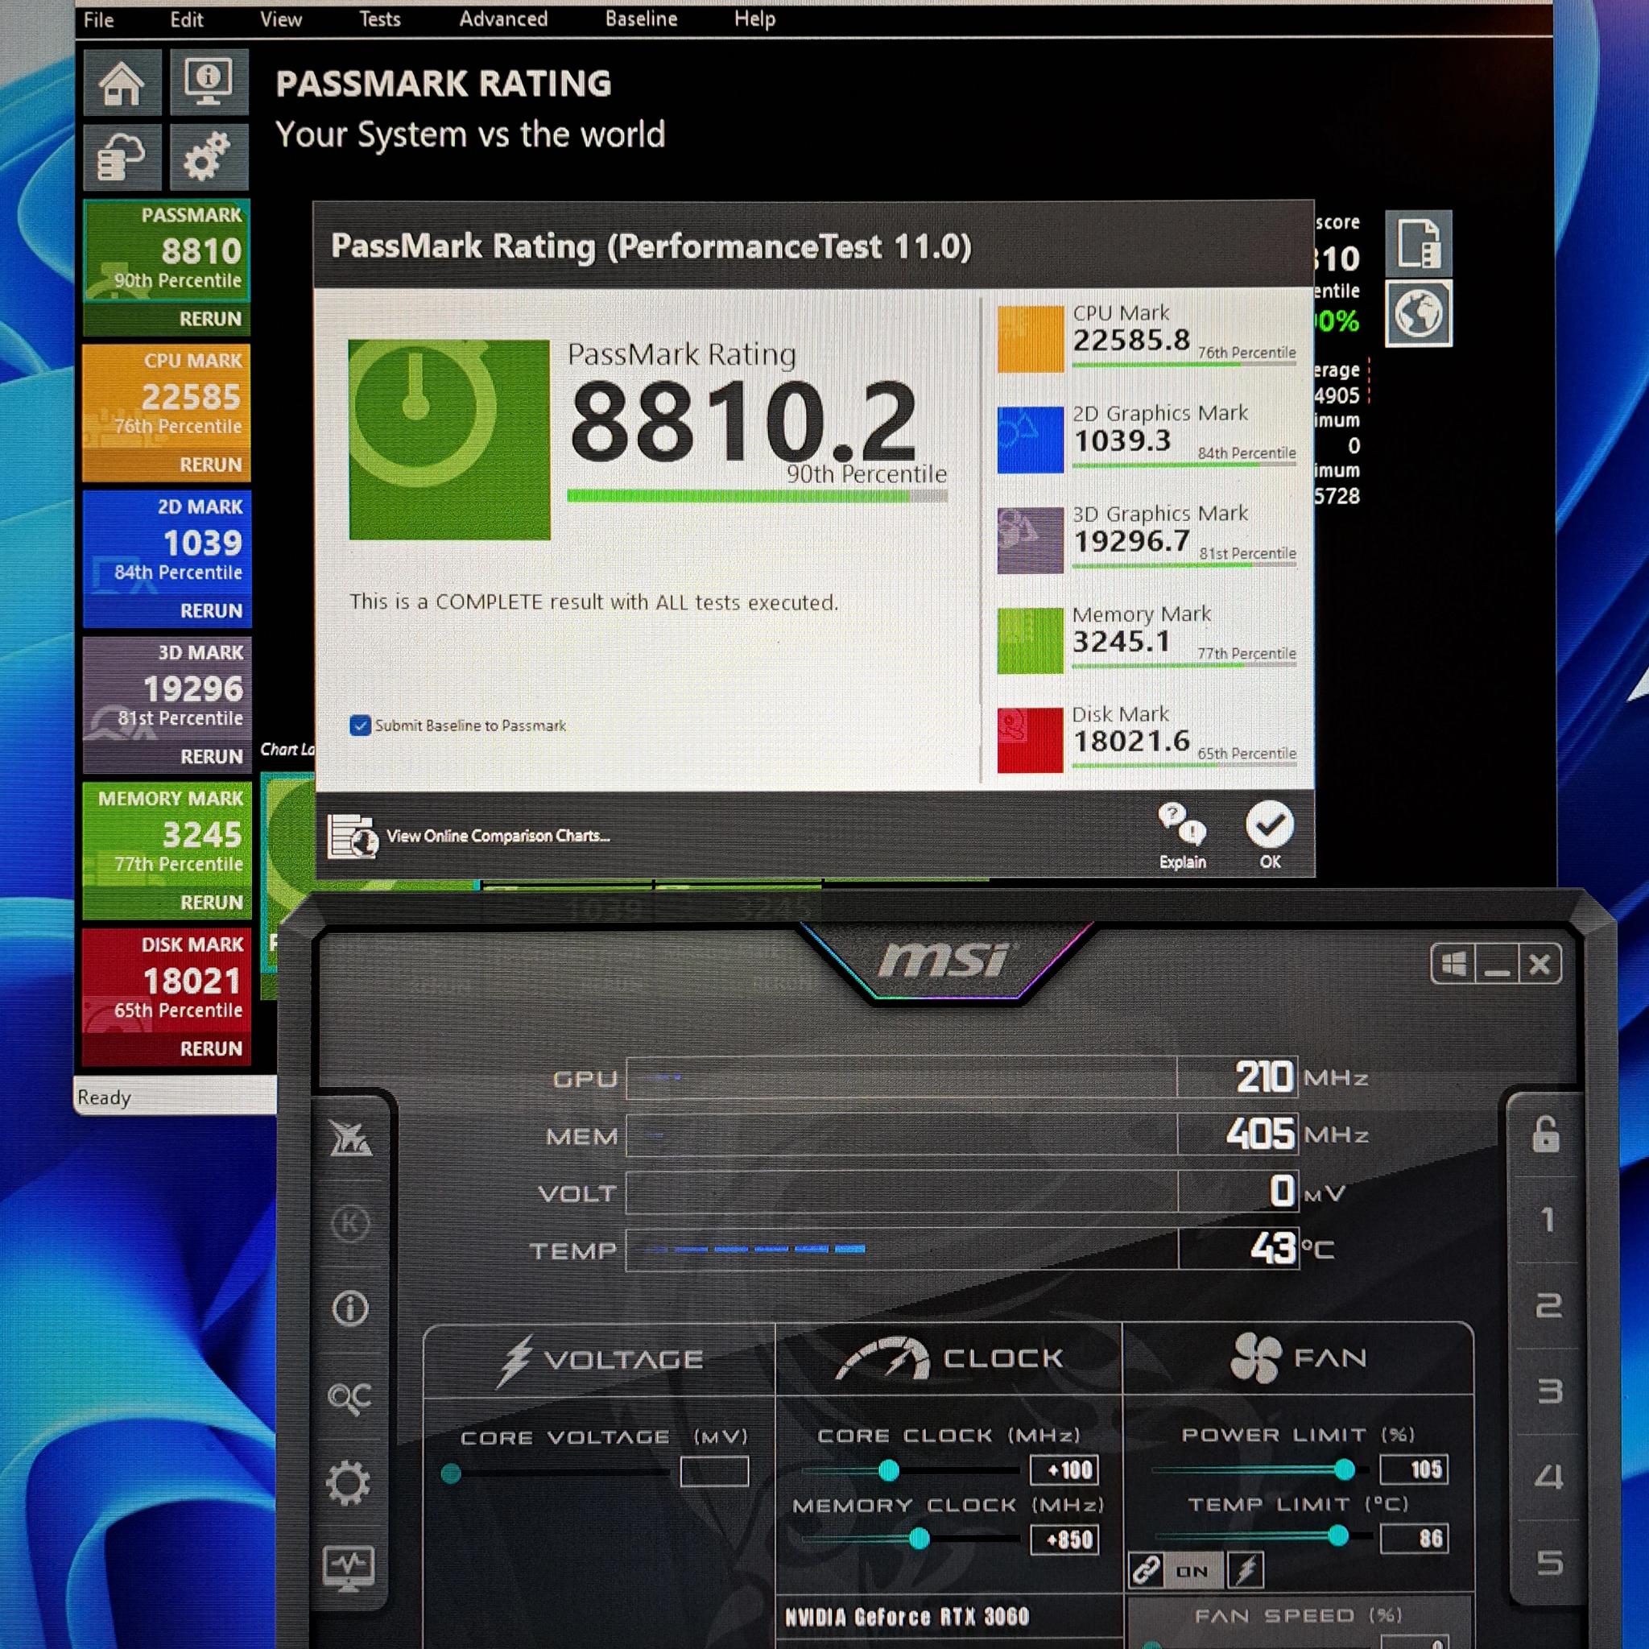The width and height of the screenshot is (1649, 1649).
Task: Click the Core Clock +100 value field
Action: pyautogui.click(x=1064, y=1469)
